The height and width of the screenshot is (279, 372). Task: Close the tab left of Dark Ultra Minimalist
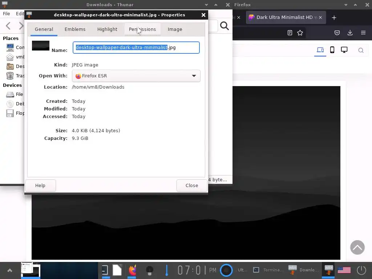click(239, 17)
